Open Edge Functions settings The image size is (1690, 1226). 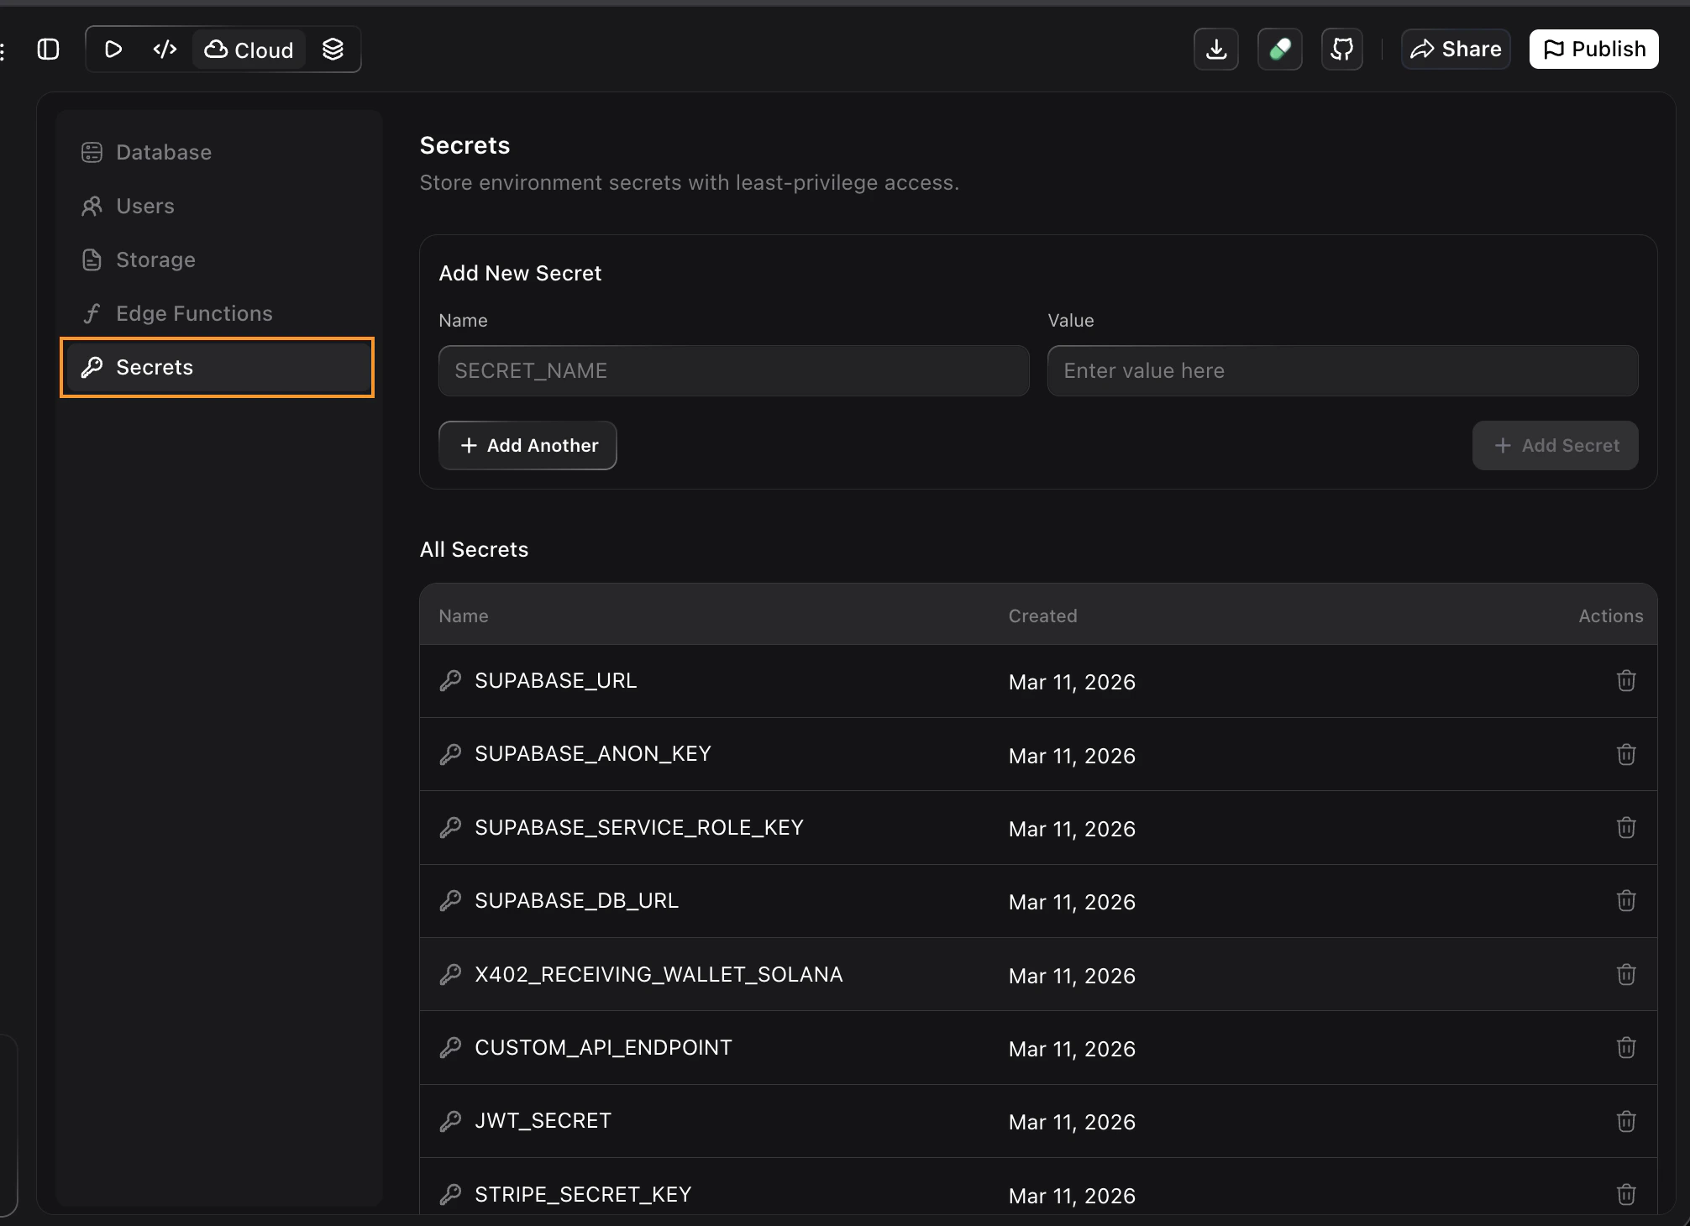194,313
